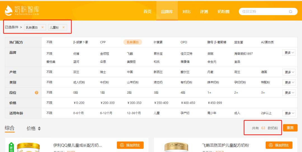
Task: Filter age 0-6个月
Action: (78, 113)
